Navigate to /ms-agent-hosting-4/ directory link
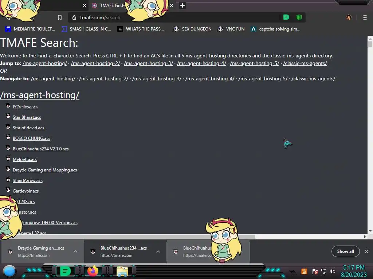Image resolution: width=373 pixels, height=279 pixels. coord(210,78)
